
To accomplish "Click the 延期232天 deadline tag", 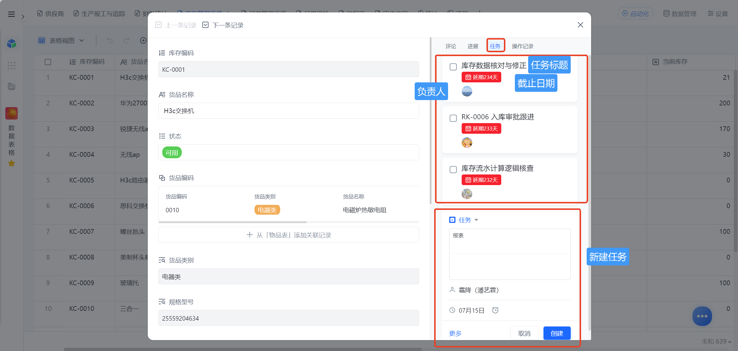I will [481, 180].
